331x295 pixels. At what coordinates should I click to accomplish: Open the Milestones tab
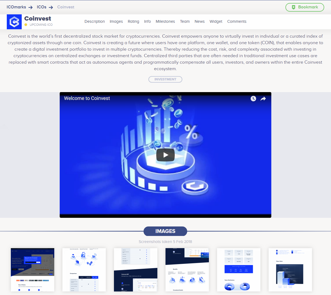pos(165,21)
